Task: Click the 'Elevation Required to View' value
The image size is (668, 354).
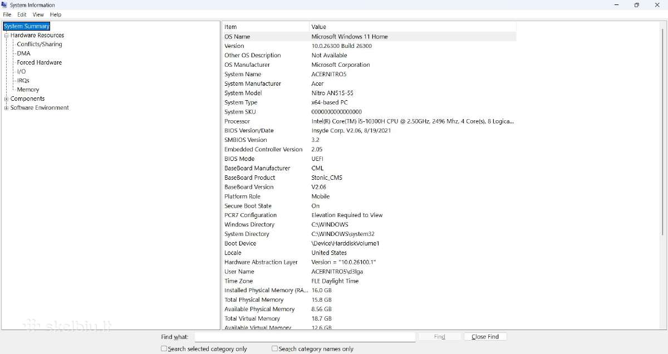Action: click(347, 215)
